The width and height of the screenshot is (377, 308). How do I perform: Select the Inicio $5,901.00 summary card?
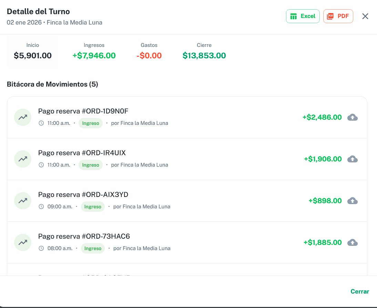[x=33, y=52]
